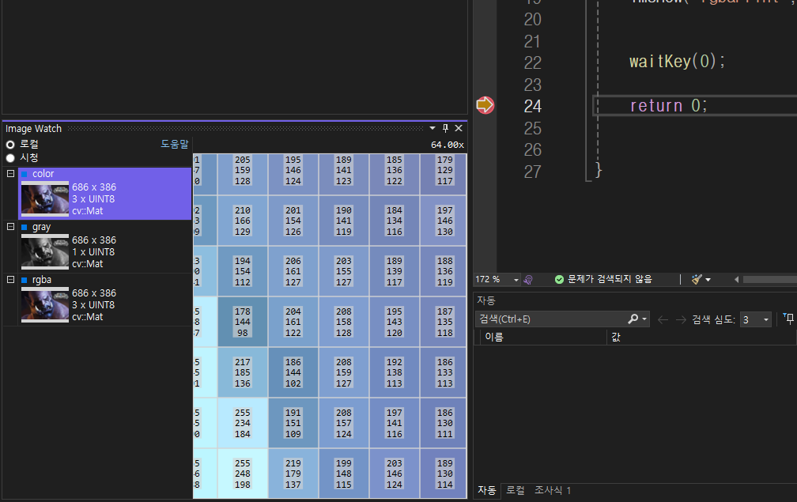Click the return 0; code line
The width and height of the screenshot is (797, 502).
(668, 106)
